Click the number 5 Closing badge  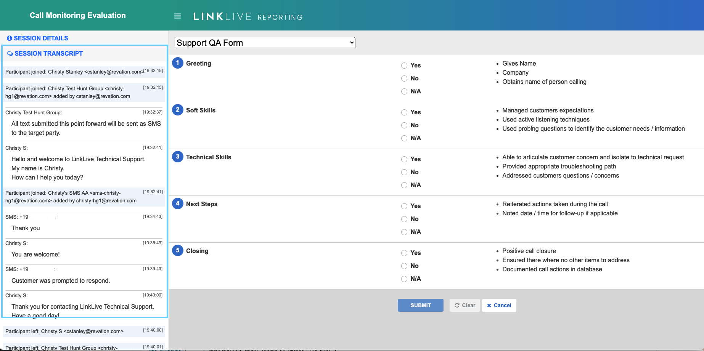pyautogui.click(x=177, y=250)
